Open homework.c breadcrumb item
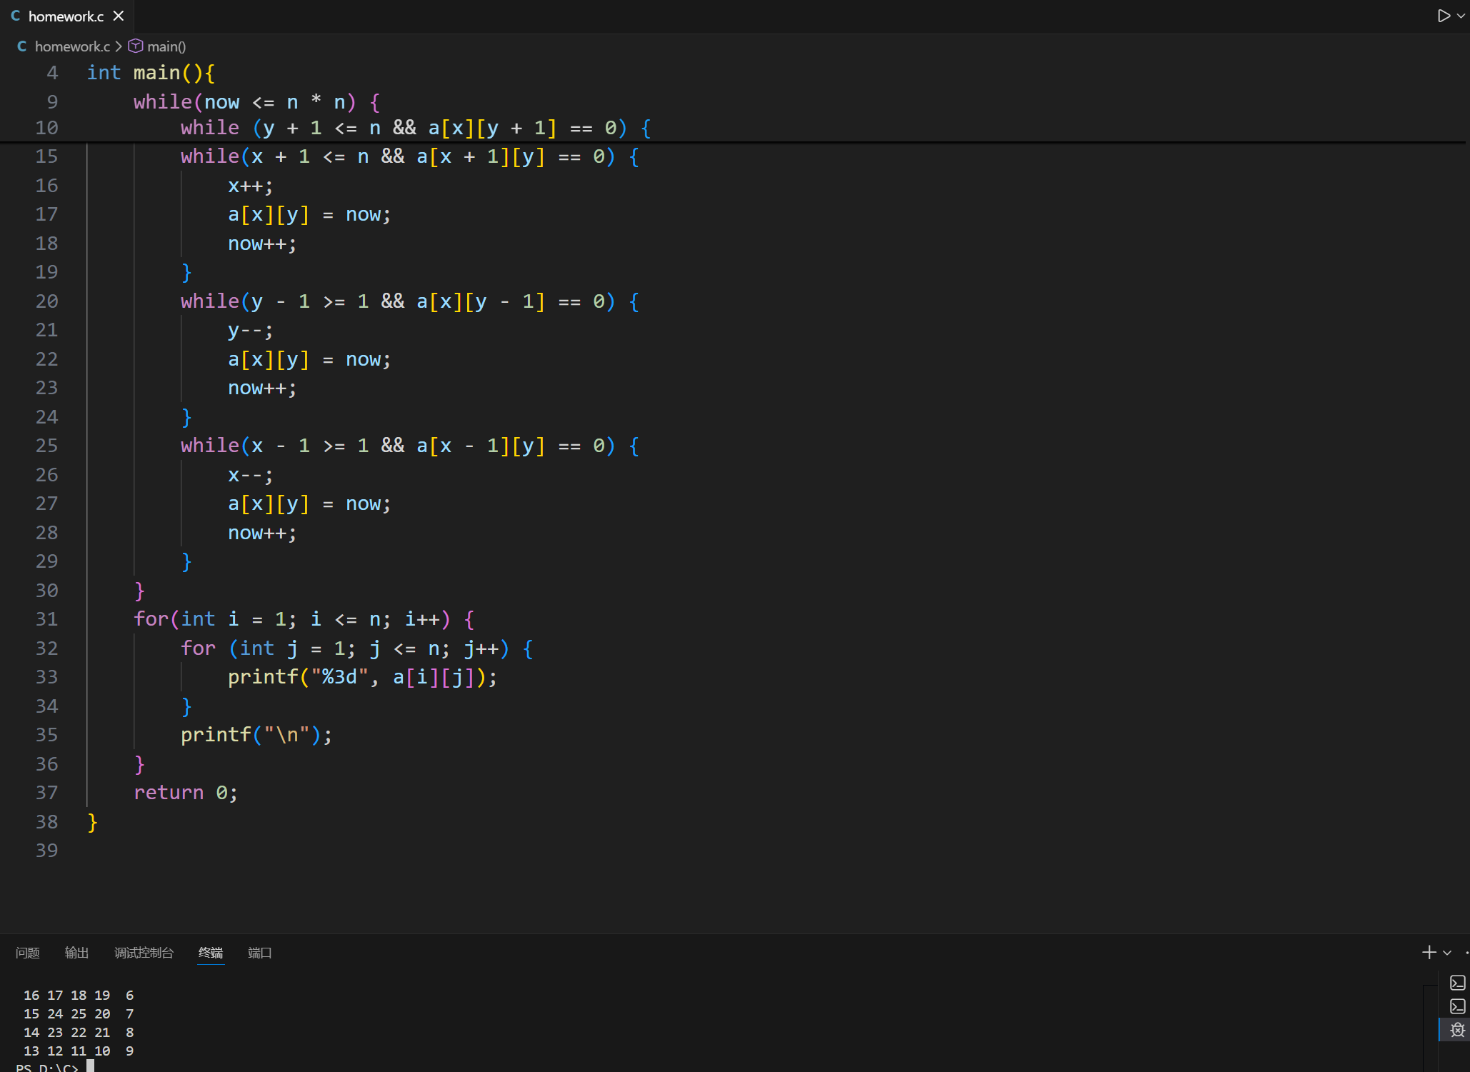This screenshot has height=1072, width=1470. tap(72, 46)
